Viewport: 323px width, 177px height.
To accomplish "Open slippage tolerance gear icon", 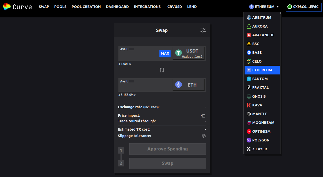I will coord(204,136).
